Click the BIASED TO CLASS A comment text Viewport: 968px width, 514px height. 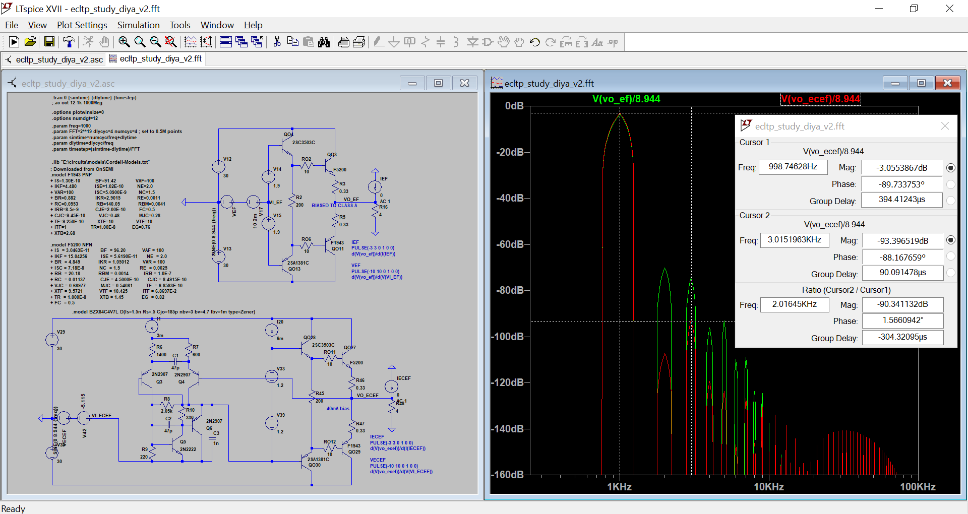point(334,206)
